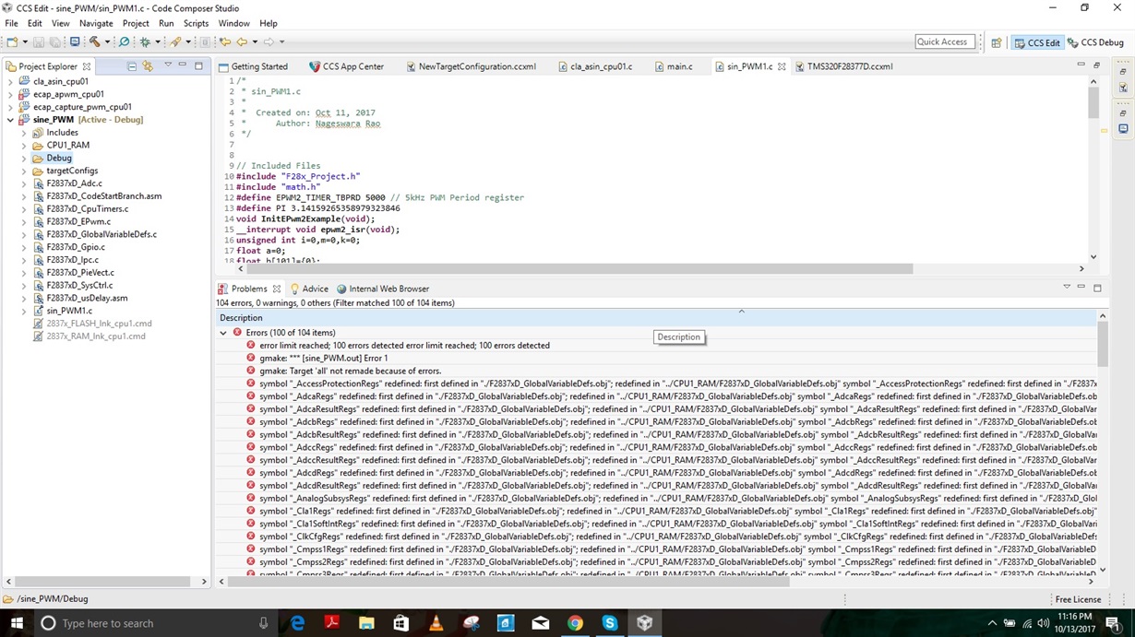Open the Scripts menu

[x=195, y=23]
